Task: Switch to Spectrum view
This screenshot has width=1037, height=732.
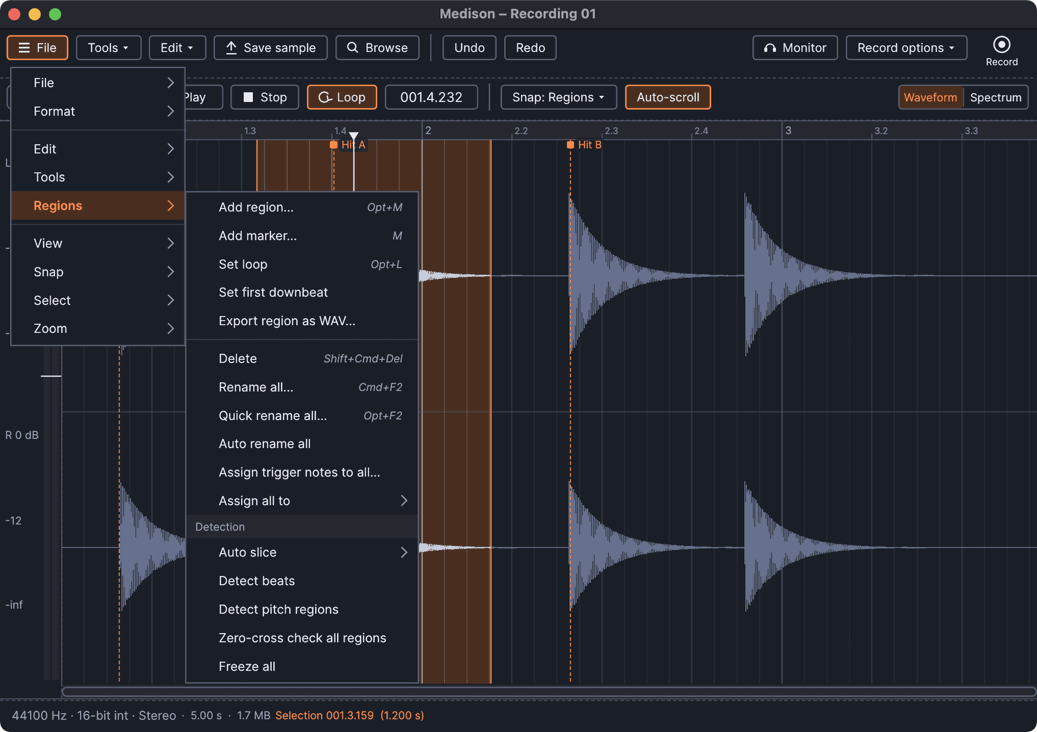Action: point(995,97)
